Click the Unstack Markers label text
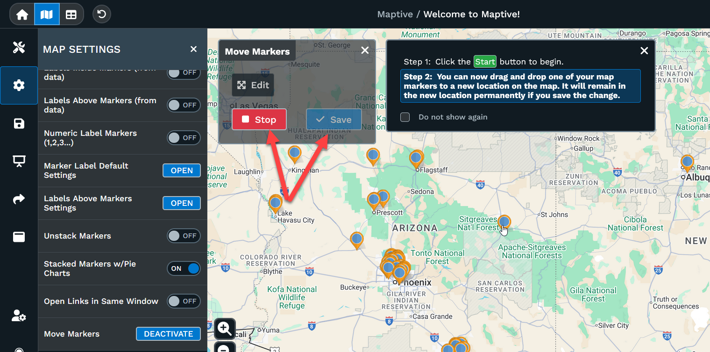This screenshot has height=352, width=710. point(78,236)
